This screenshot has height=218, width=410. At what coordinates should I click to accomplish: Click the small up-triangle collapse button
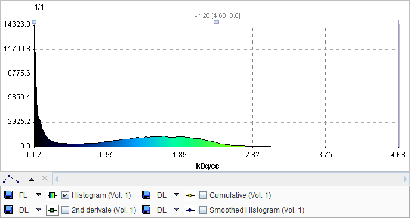pyautogui.click(x=32, y=179)
